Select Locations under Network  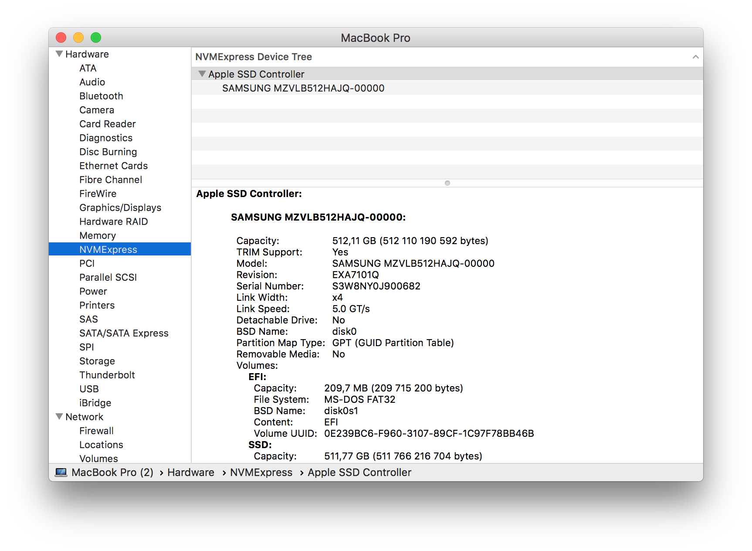(x=101, y=445)
